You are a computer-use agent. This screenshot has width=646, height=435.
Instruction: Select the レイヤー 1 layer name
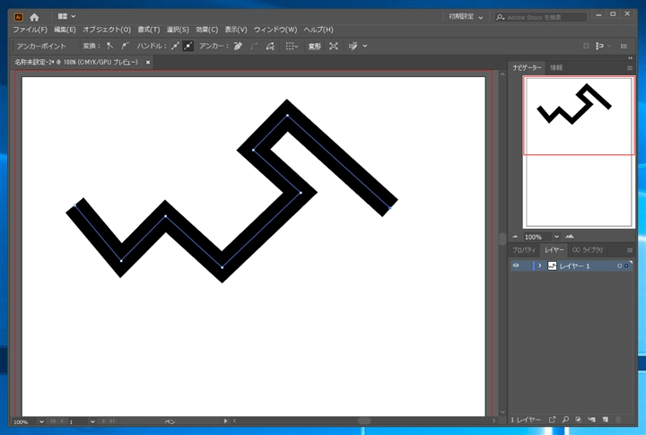574,266
